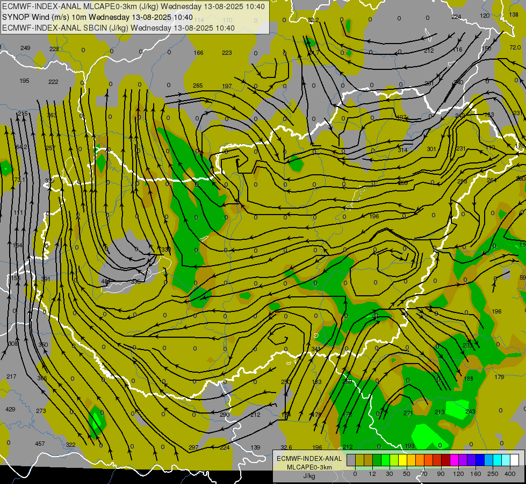The height and width of the screenshot is (484, 526).
Task: Click the legend caption ECMWF-INDEX-ANAL
Action: pyautogui.click(x=309, y=459)
